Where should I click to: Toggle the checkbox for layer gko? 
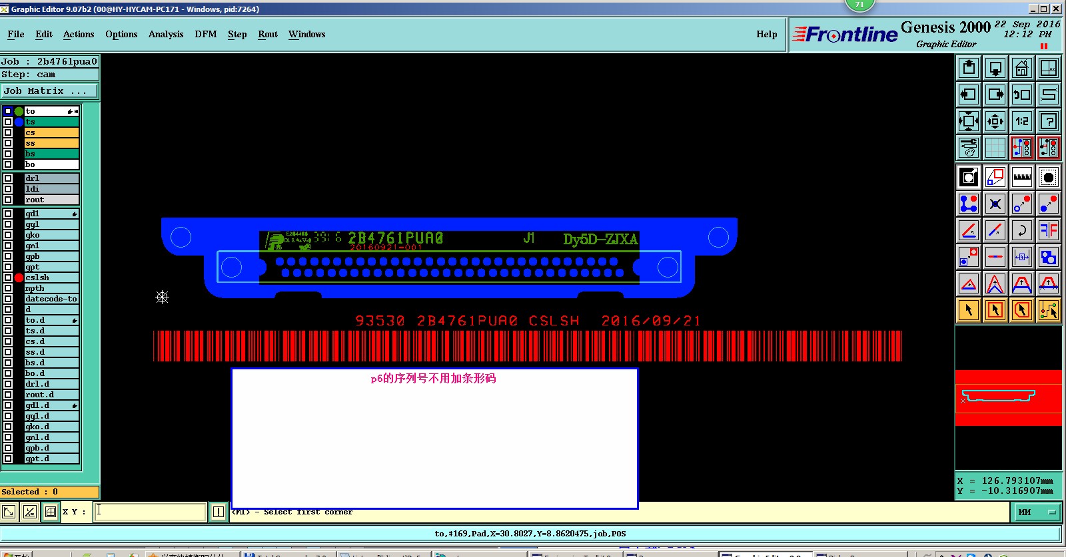[x=8, y=235]
